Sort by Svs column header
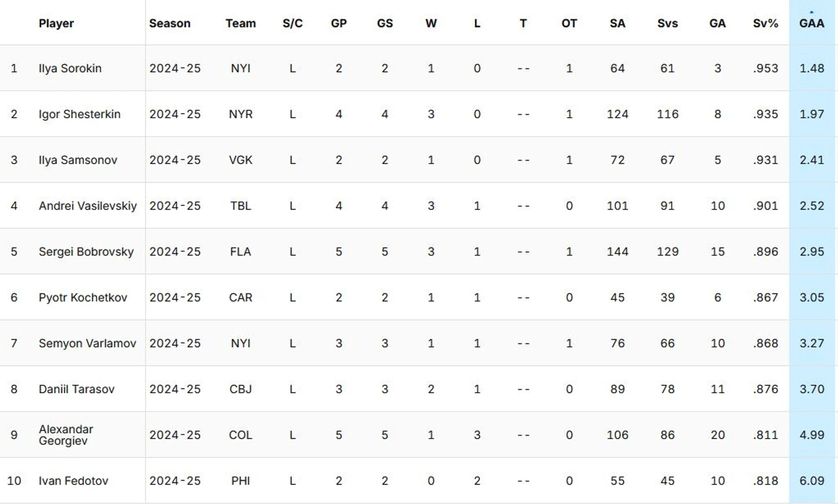The image size is (838, 504). [668, 24]
